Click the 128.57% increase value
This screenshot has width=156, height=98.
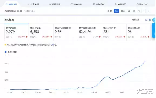pyautogui.click(x=143, y=37)
